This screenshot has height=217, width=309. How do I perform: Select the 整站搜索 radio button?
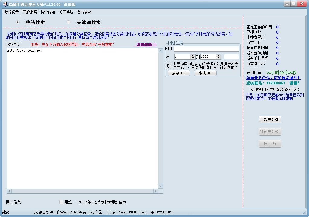pos(18,22)
